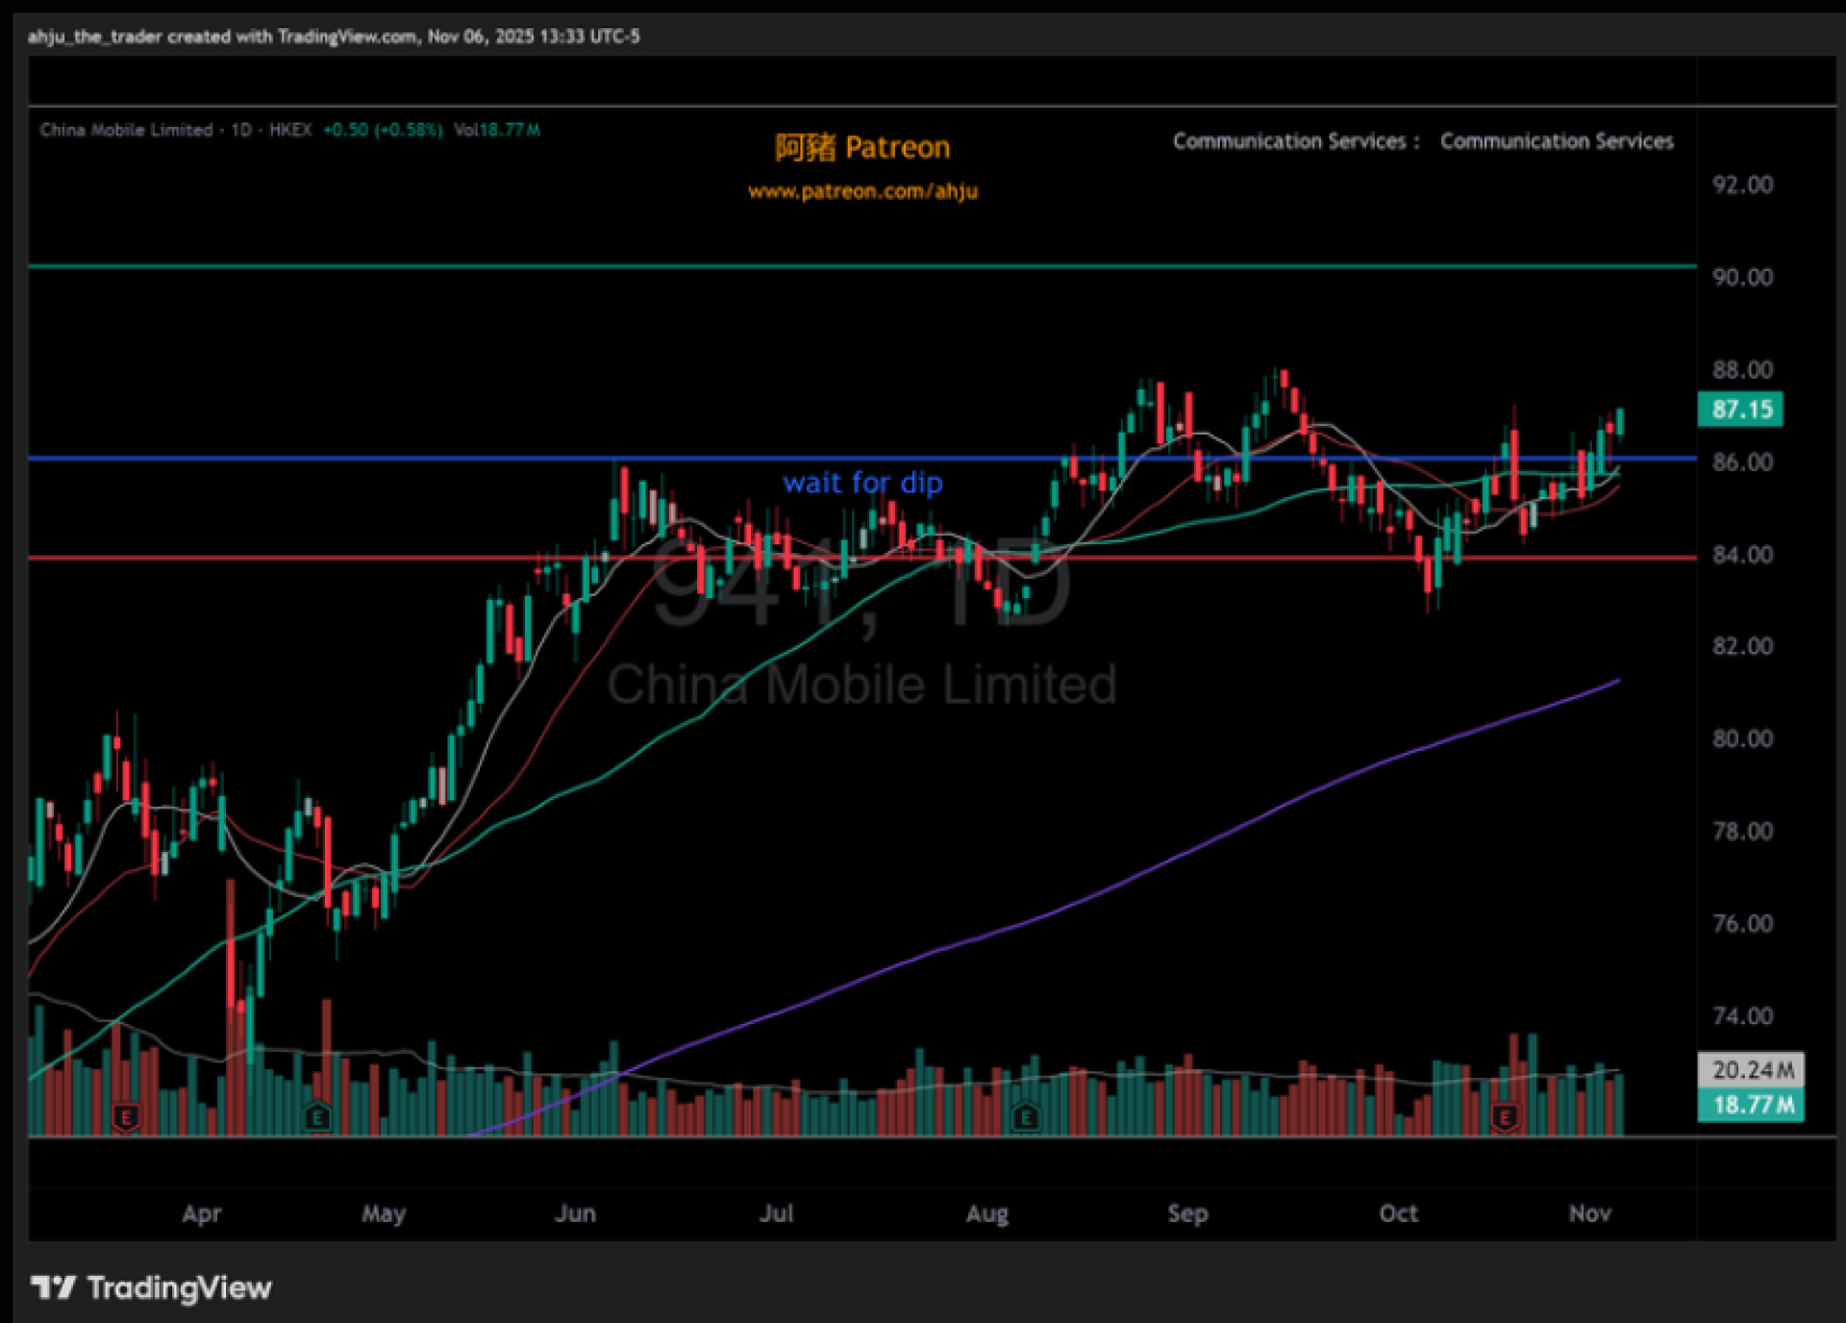Click the Nov label on time axis

1589,1213
